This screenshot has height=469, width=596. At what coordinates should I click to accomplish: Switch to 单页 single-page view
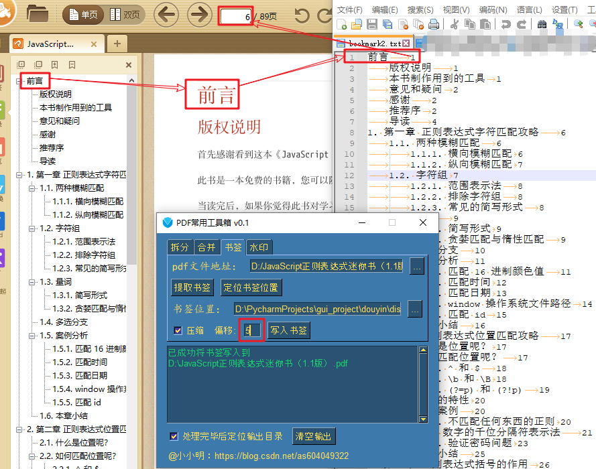pos(83,15)
